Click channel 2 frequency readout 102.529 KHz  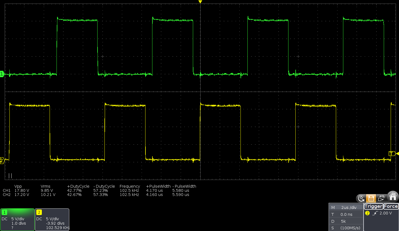point(57,228)
